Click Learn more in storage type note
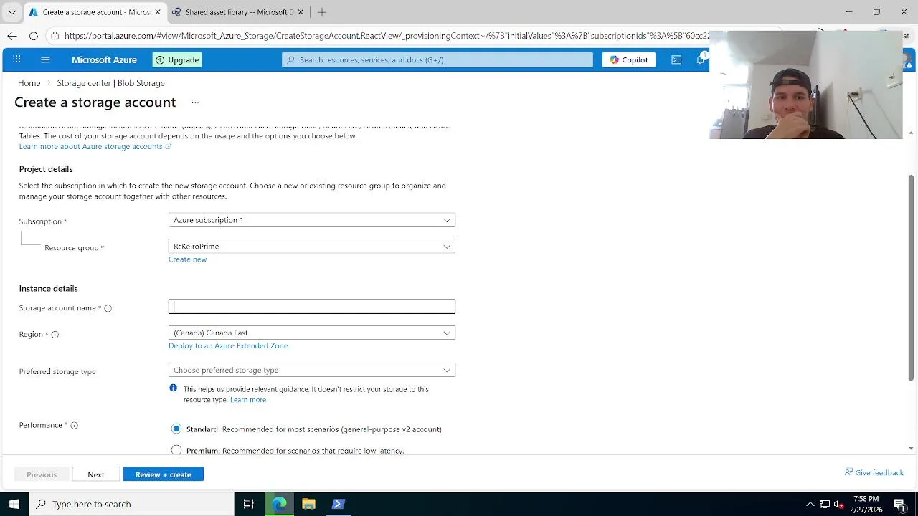Screen dimensions: 918x516 click(x=248, y=400)
